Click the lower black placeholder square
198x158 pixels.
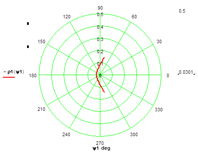28,47
